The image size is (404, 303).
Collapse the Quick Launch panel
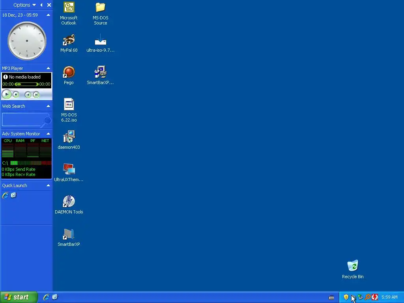point(48,185)
